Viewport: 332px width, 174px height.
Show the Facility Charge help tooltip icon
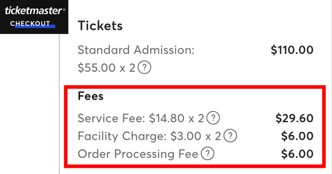(230, 136)
